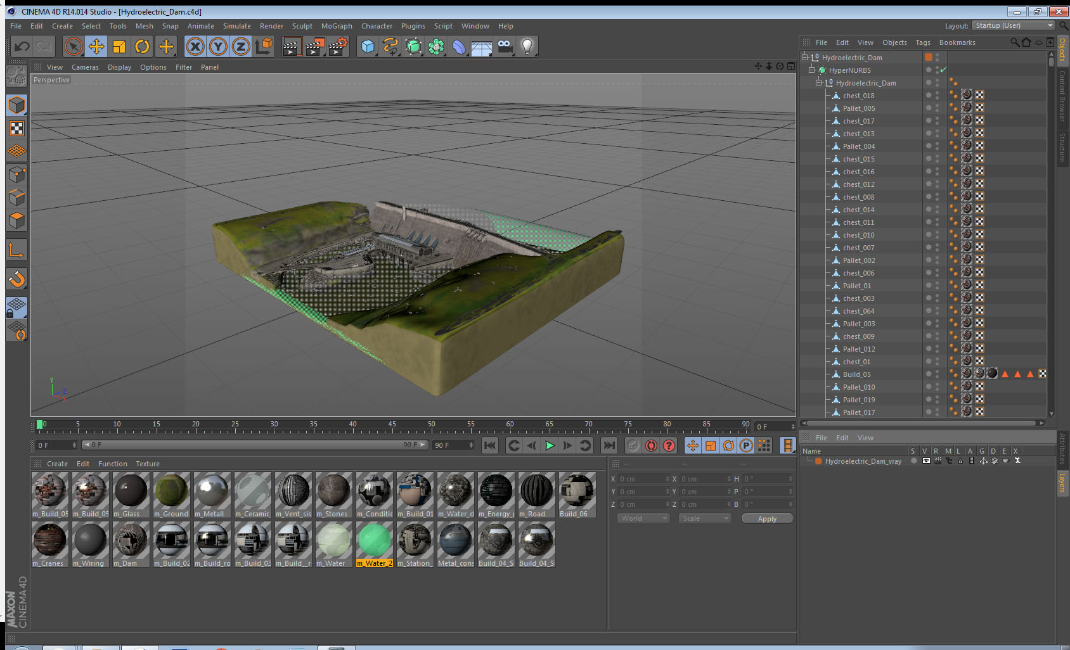
Task: Click the Undo arrow icon
Action: pyautogui.click(x=22, y=46)
